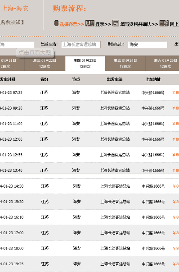The width and height of the screenshot is (179, 272).
Task: Click 江苏 in the 07:25 row
Action: coord(44,92)
